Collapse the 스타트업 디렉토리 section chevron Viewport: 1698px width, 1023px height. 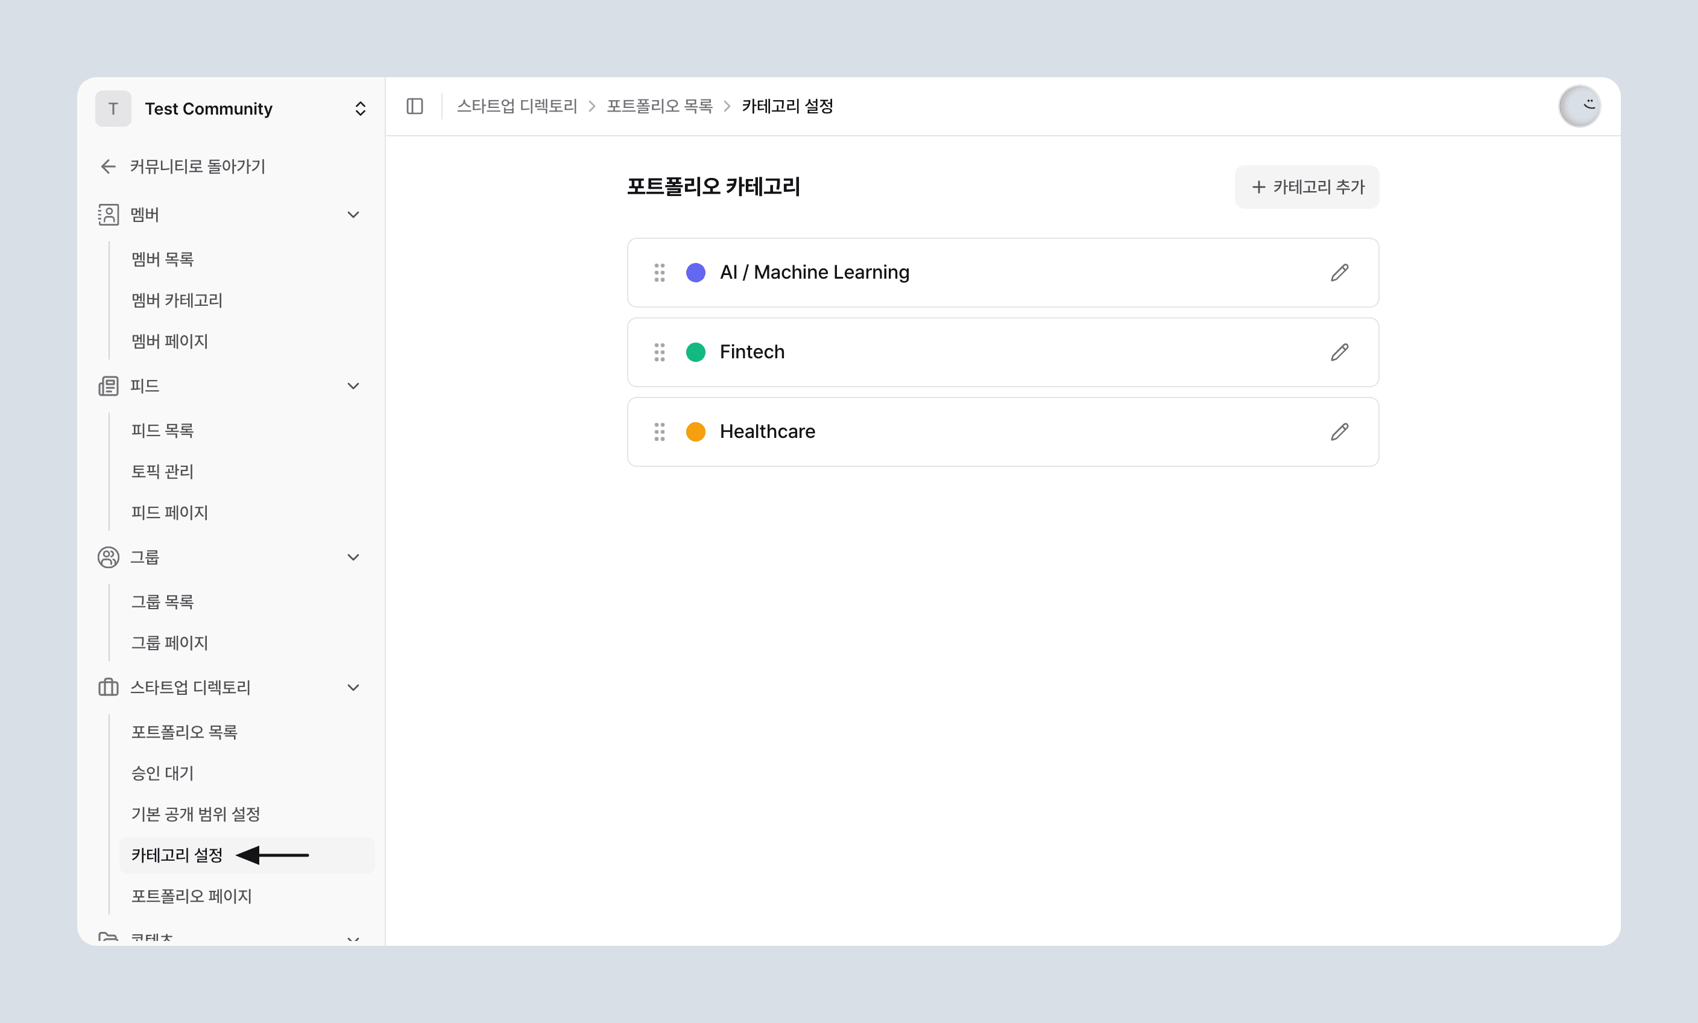pos(353,687)
